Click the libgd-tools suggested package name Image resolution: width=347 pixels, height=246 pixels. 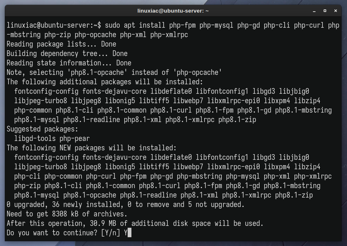point(35,139)
